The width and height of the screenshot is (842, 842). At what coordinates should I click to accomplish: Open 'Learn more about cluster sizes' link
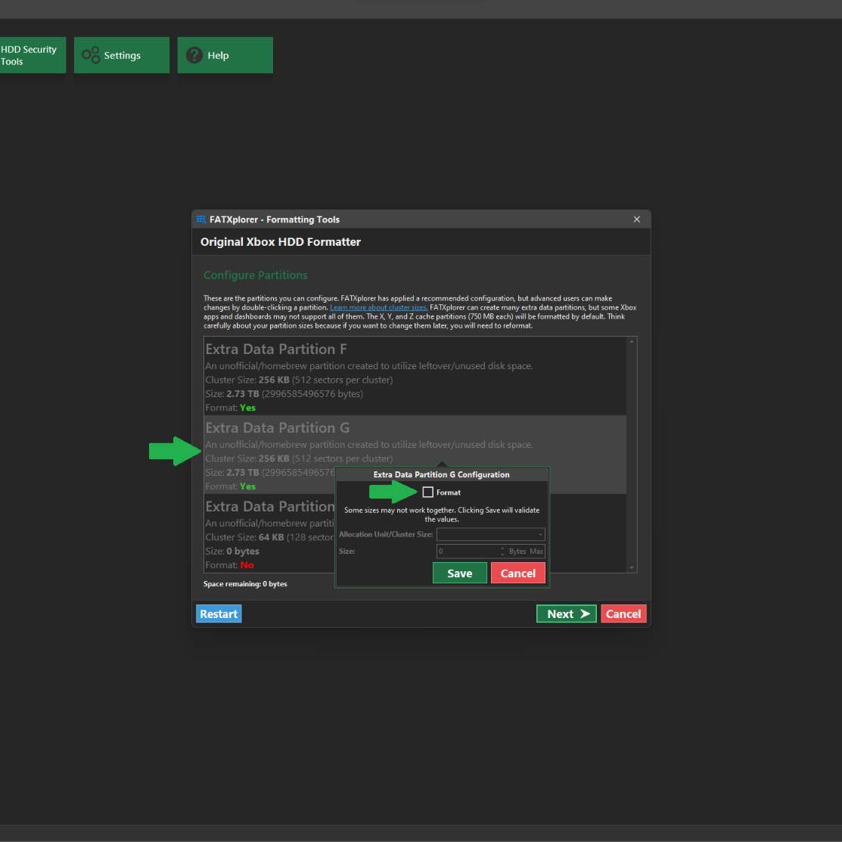(378, 308)
